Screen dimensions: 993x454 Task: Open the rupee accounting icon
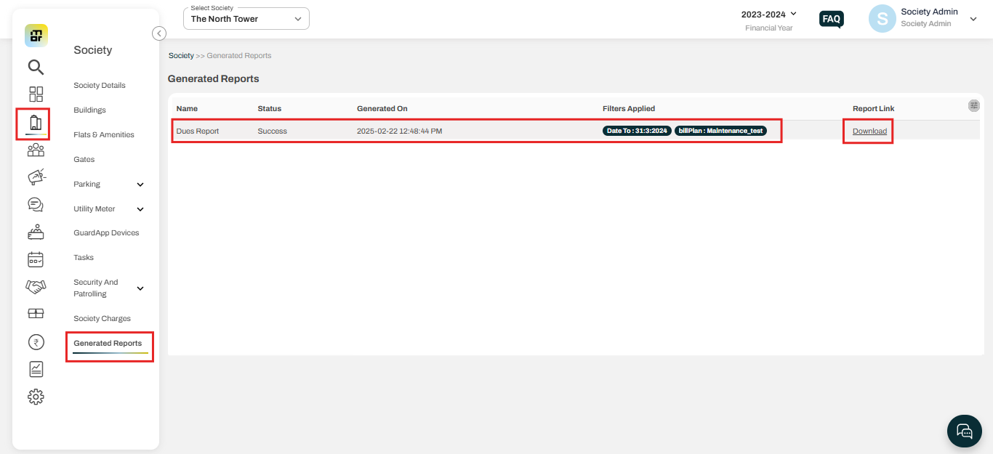(36, 342)
